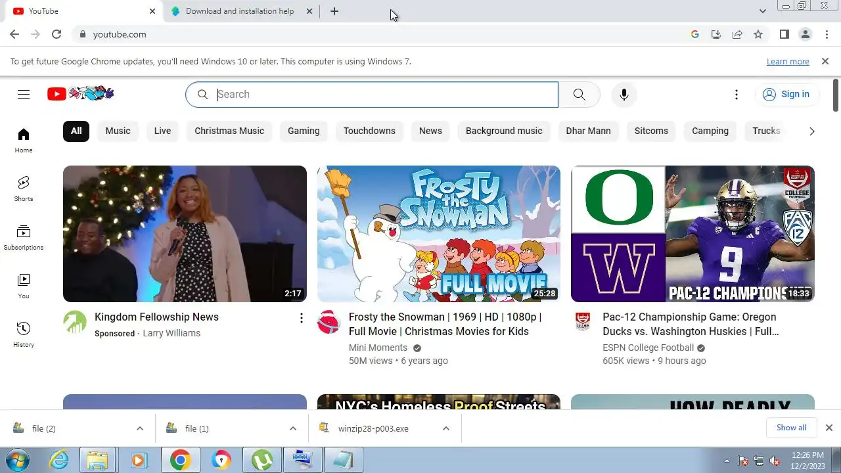Open Windows Explorer from the taskbar
Image resolution: width=841 pixels, height=473 pixels.
coord(97,461)
